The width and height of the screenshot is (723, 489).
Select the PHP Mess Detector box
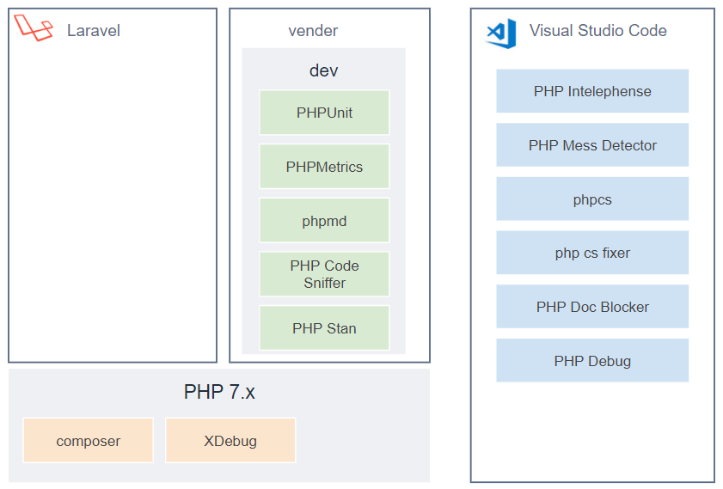click(x=592, y=145)
